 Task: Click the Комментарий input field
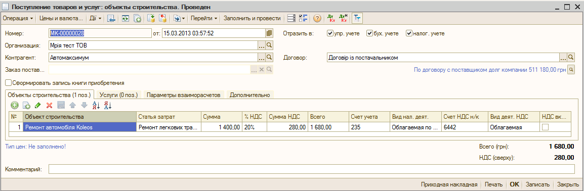pyautogui.click(x=312, y=169)
